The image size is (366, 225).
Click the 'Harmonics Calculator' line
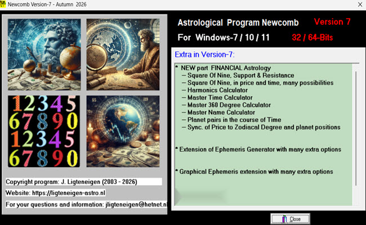(x=217, y=90)
